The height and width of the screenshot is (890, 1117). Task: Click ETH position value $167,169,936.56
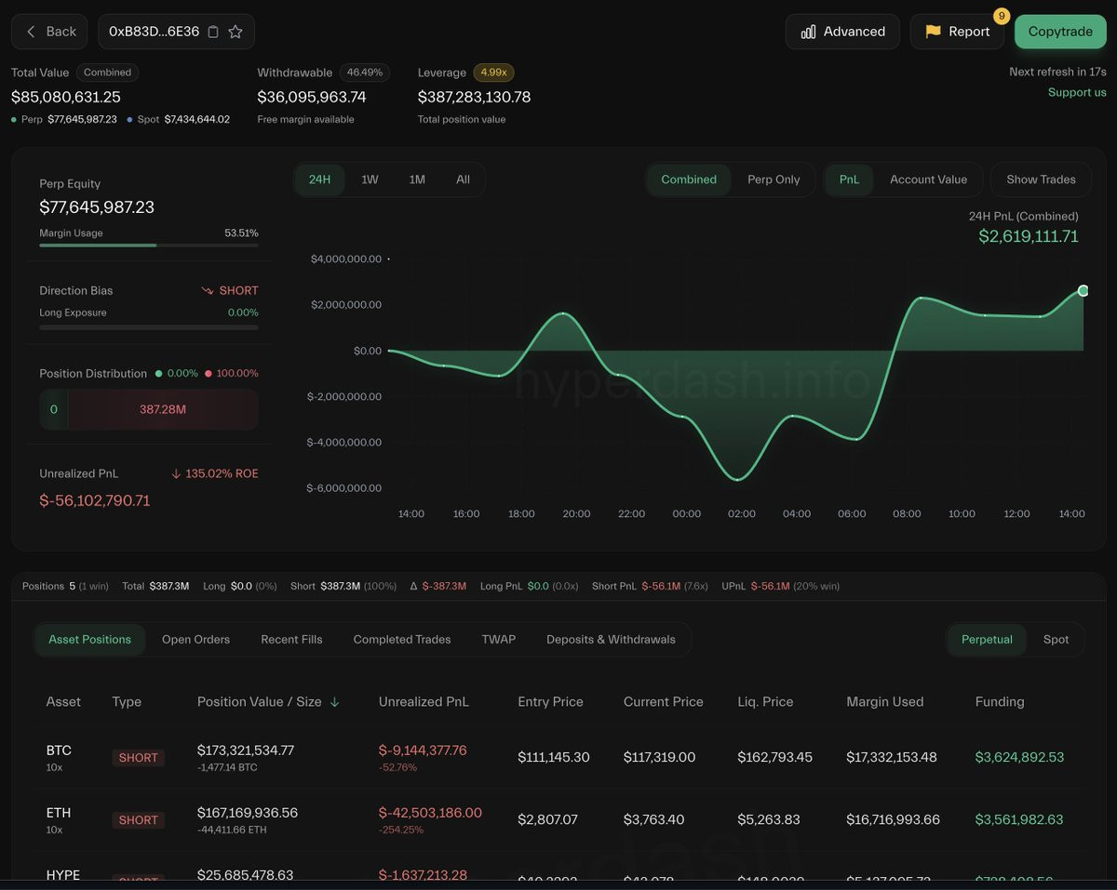248,813
